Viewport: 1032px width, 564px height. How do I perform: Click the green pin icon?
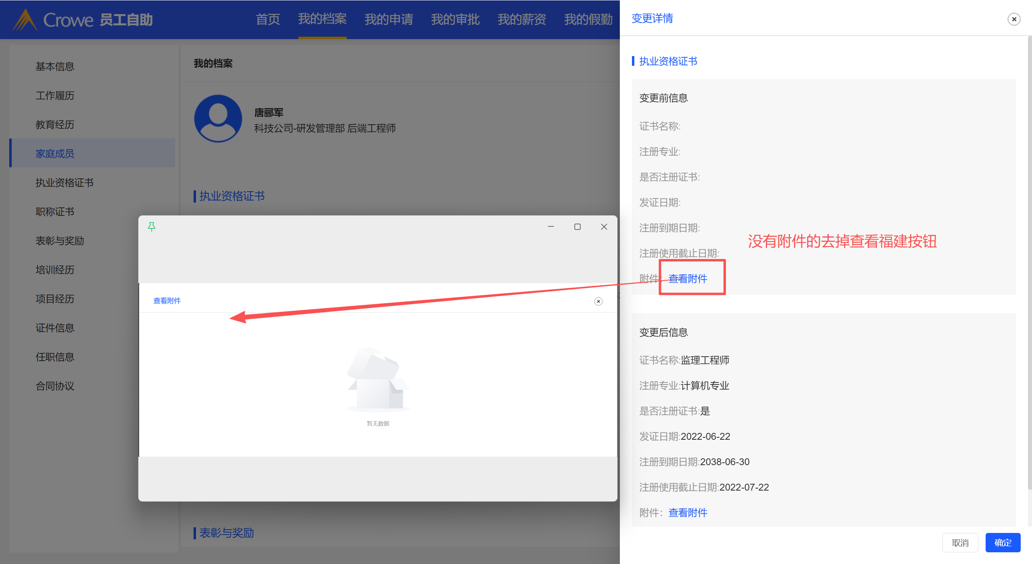tap(152, 227)
